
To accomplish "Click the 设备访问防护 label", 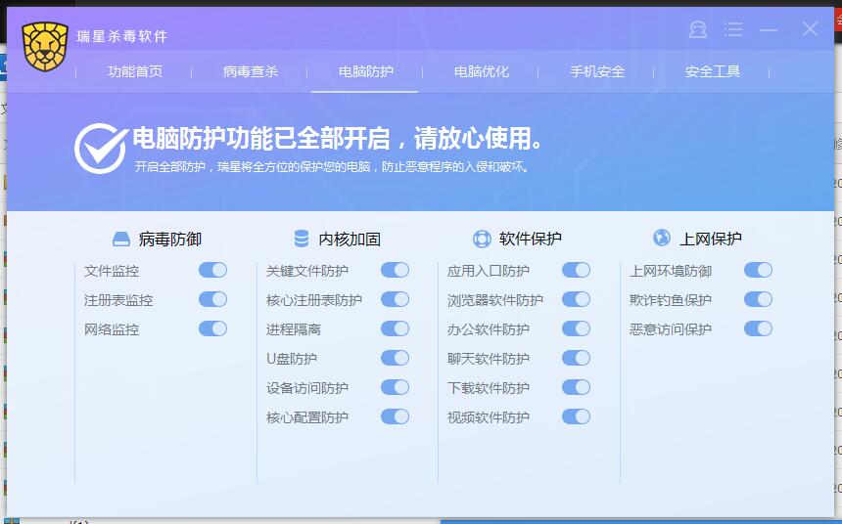I will pos(307,388).
